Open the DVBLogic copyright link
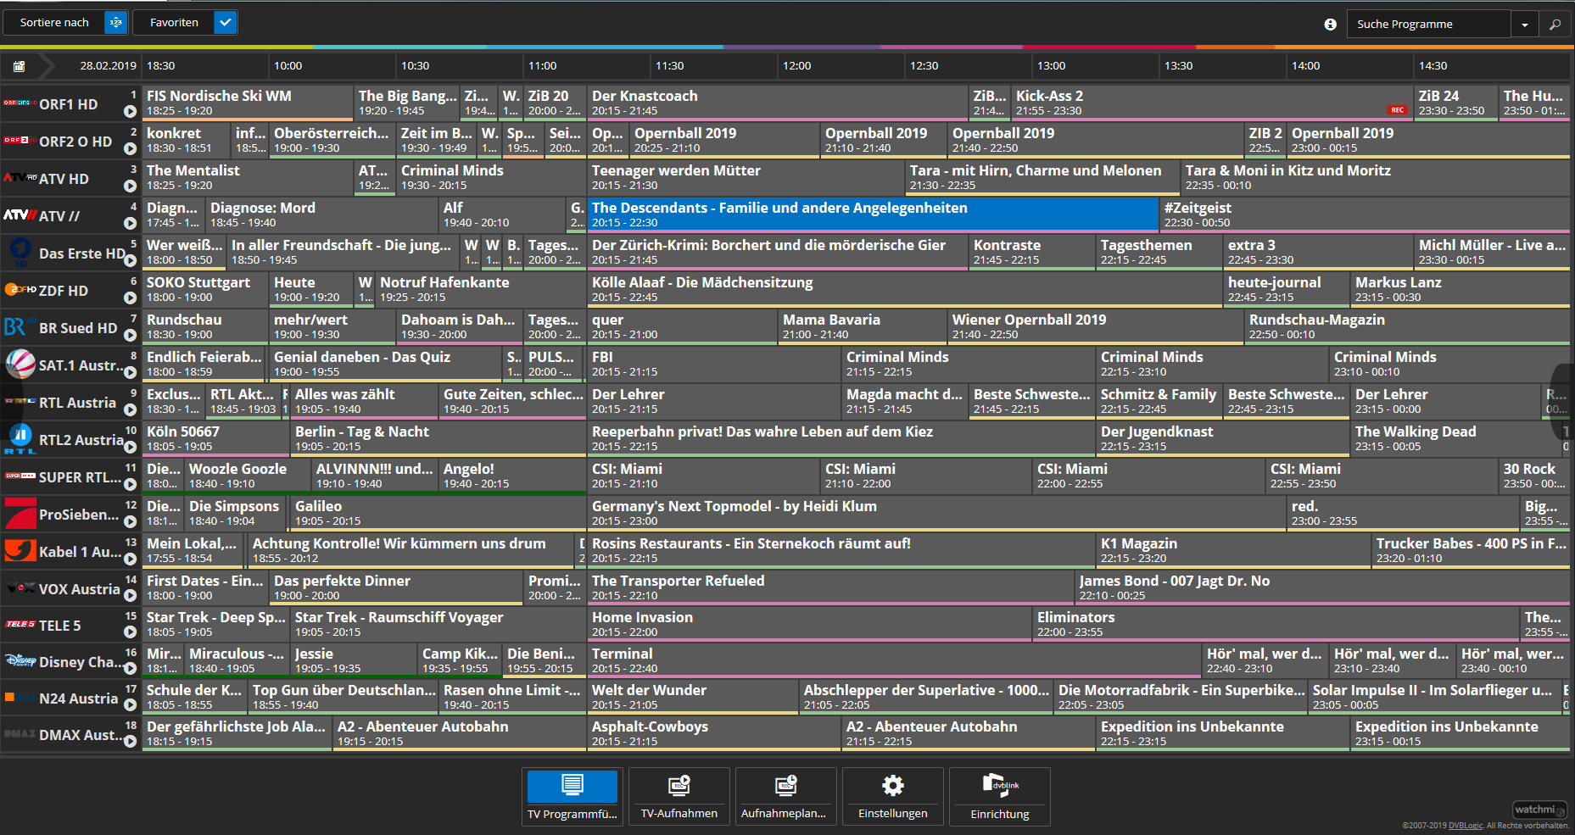 (1466, 826)
